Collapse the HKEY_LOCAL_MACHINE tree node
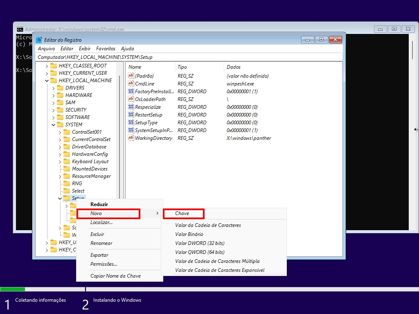The width and height of the screenshot is (419, 314). coord(47,81)
